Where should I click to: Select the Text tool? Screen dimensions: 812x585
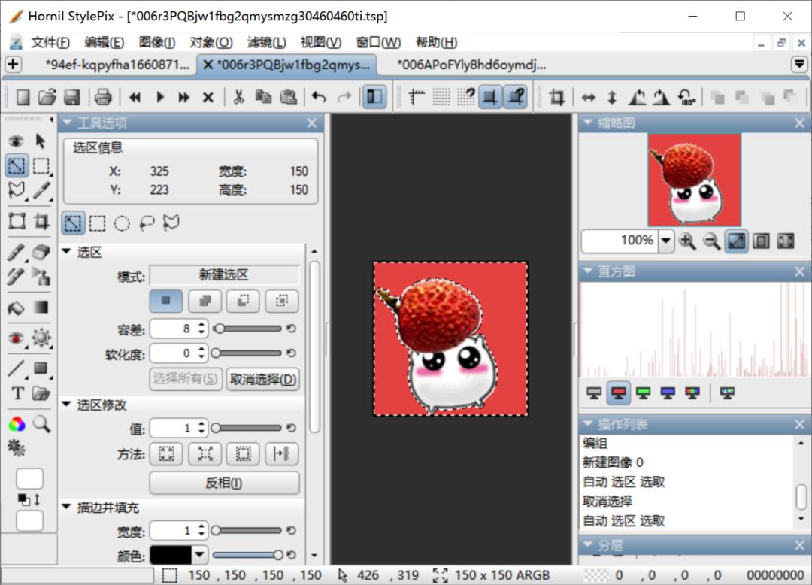click(x=18, y=393)
